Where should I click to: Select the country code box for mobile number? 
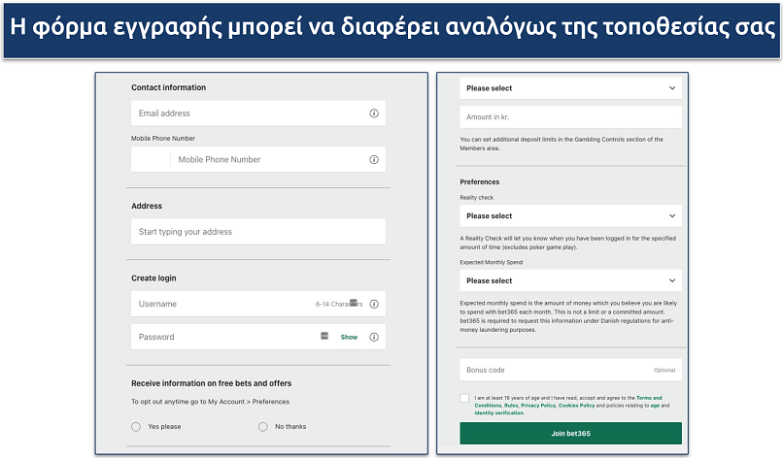[x=151, y=159]
